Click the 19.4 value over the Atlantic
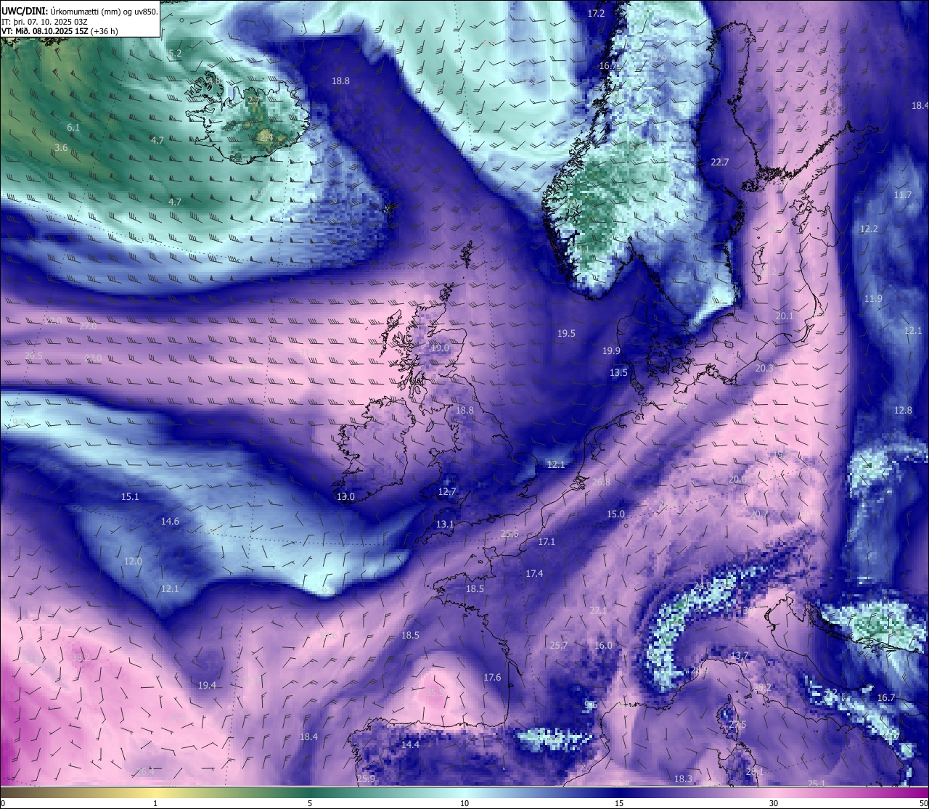The image size is (929, 809). 207,686
